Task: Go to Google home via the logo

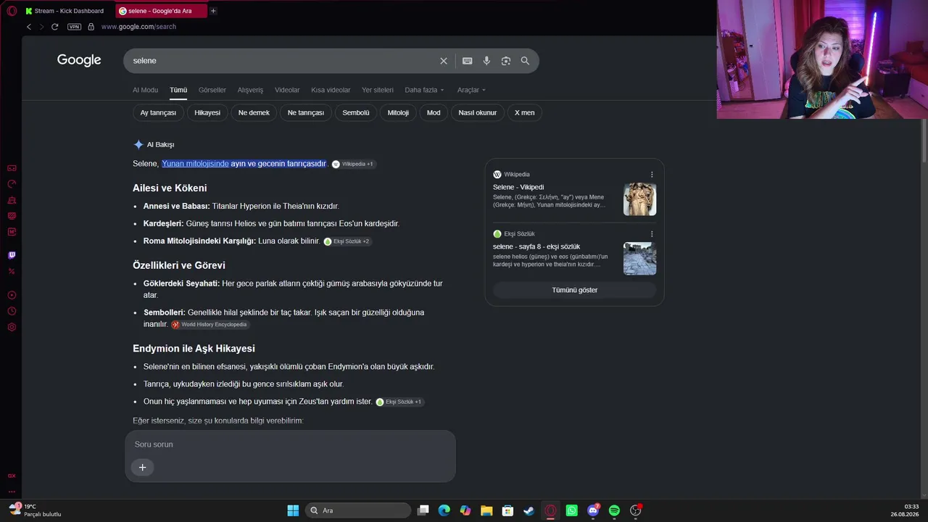Action: pyautogui.click(x=79, y=60)
